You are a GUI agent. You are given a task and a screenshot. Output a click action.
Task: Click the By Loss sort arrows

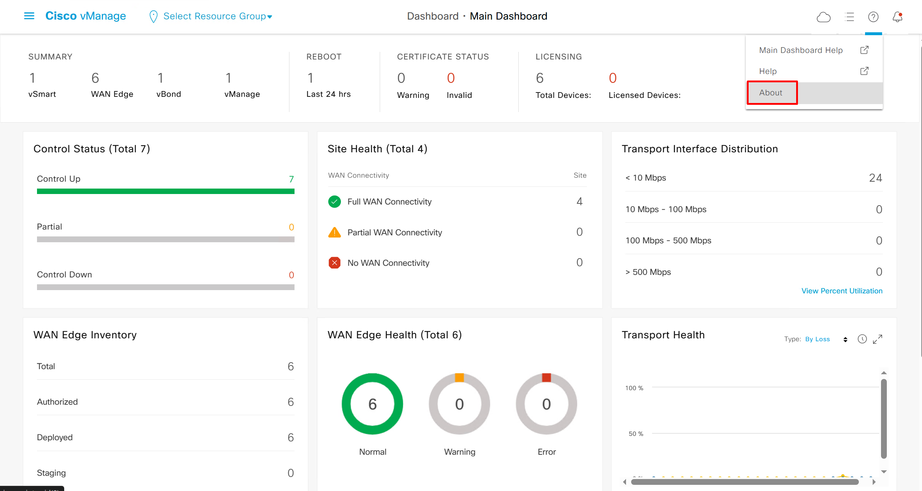(845, 339)
